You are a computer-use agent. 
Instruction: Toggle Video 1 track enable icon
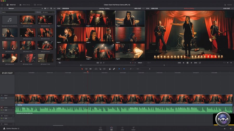2,98
